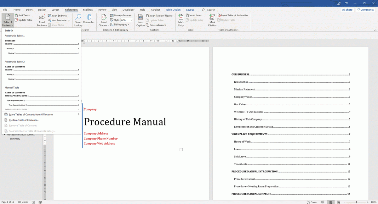Click the red Company placeholder above title
The image size is (378, 204).
point(90,109)
